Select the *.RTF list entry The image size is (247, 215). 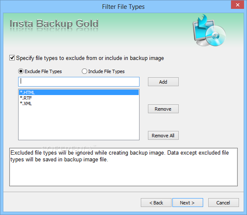[x=79, y=98]
